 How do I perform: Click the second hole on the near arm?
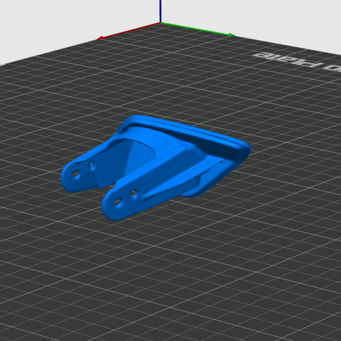(x=133, y=193)
